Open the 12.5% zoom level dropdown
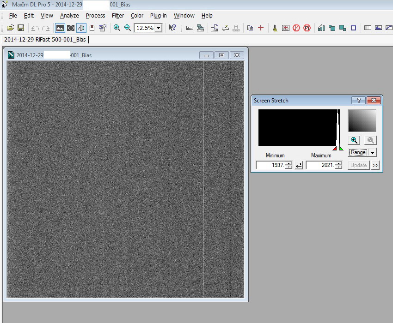393x323 pixels. (159, 28)
